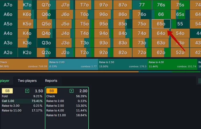Select the 76o hand cell
The image size is (201, 129).
(x=142, y=14)
